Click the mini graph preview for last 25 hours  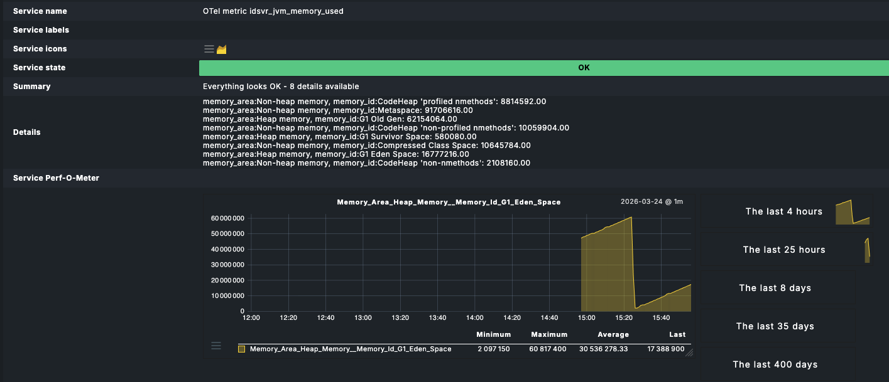867,250
